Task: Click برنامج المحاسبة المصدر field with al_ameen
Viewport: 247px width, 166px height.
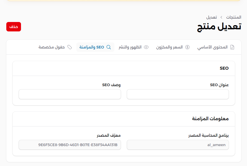Action: coord(178,145)
